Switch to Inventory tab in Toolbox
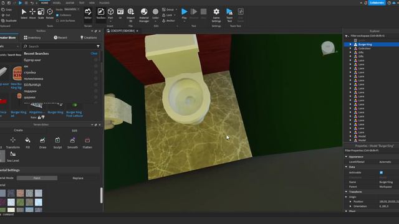Screen dimensions: 399x224 [32, 37]
